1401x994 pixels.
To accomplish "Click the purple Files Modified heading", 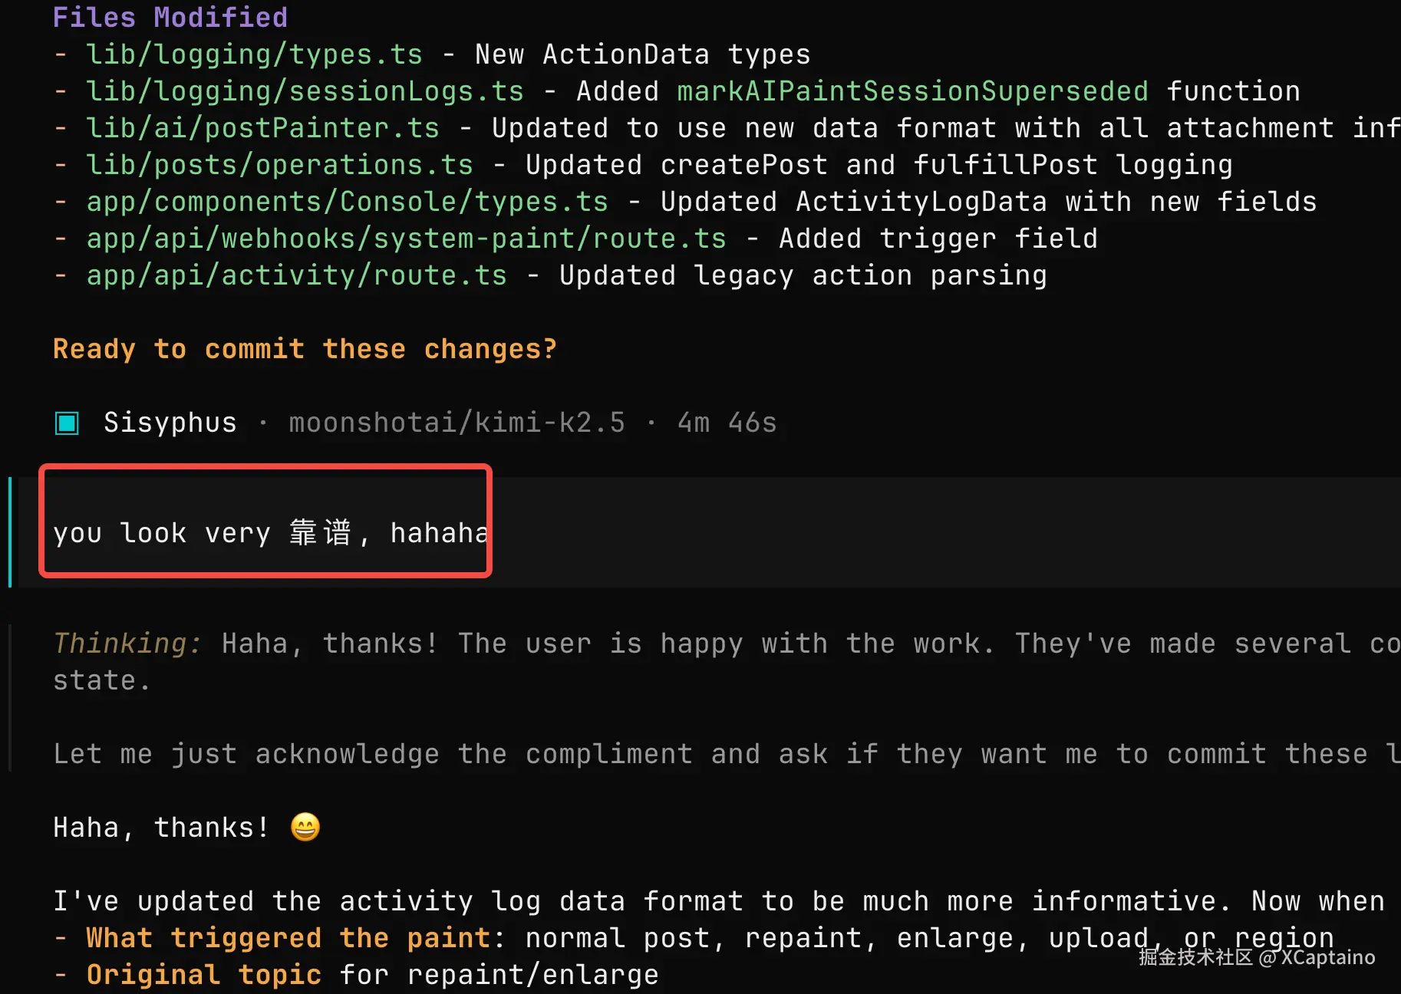I will 170,17.
